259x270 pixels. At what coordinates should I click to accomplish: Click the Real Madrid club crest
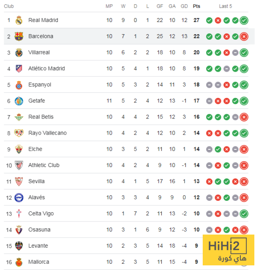click(x=19, y=20)
